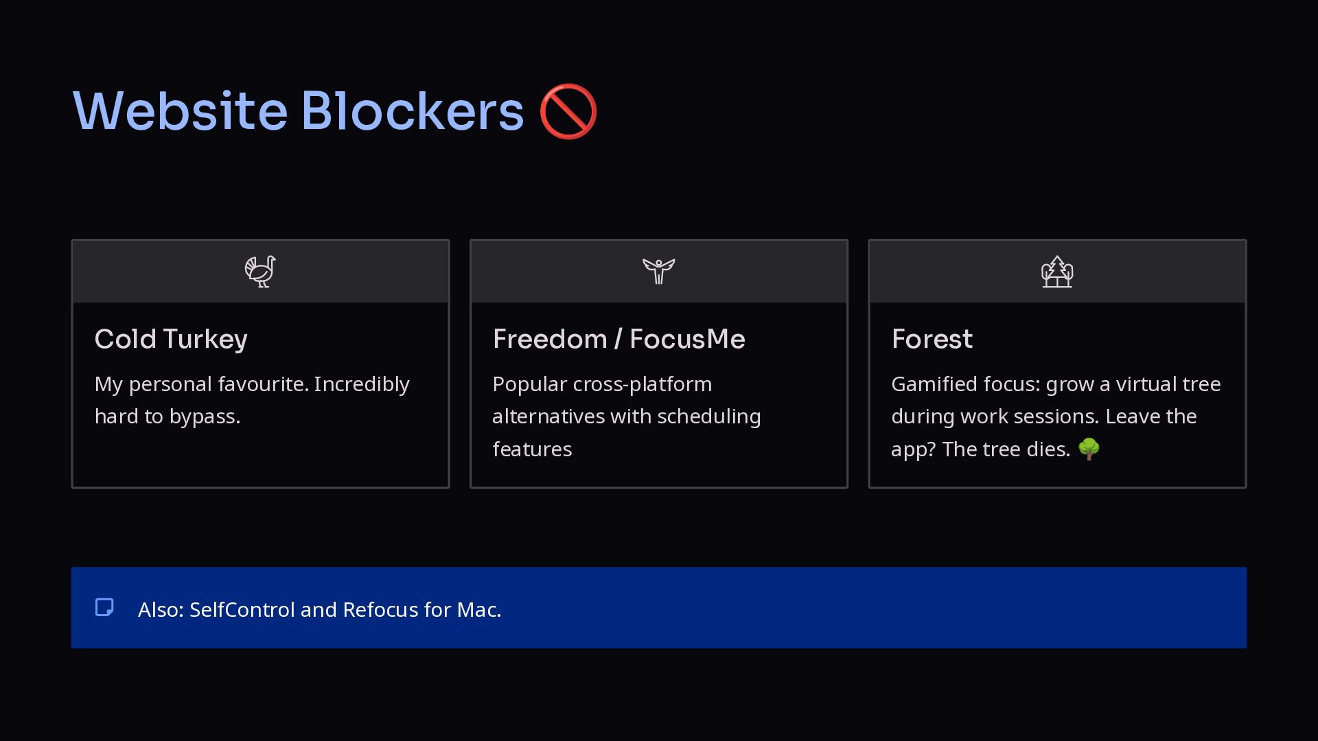Click 'My personal favourite' description text

[x=252, y=400]
